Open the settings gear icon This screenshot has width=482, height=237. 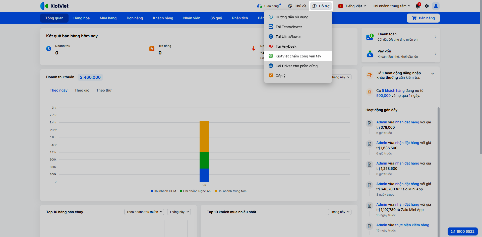(427, 6)
